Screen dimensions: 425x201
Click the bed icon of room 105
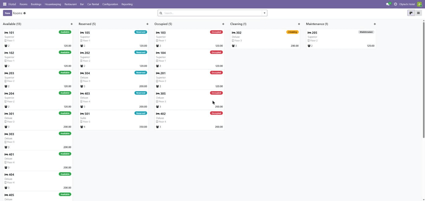(82, 33)
